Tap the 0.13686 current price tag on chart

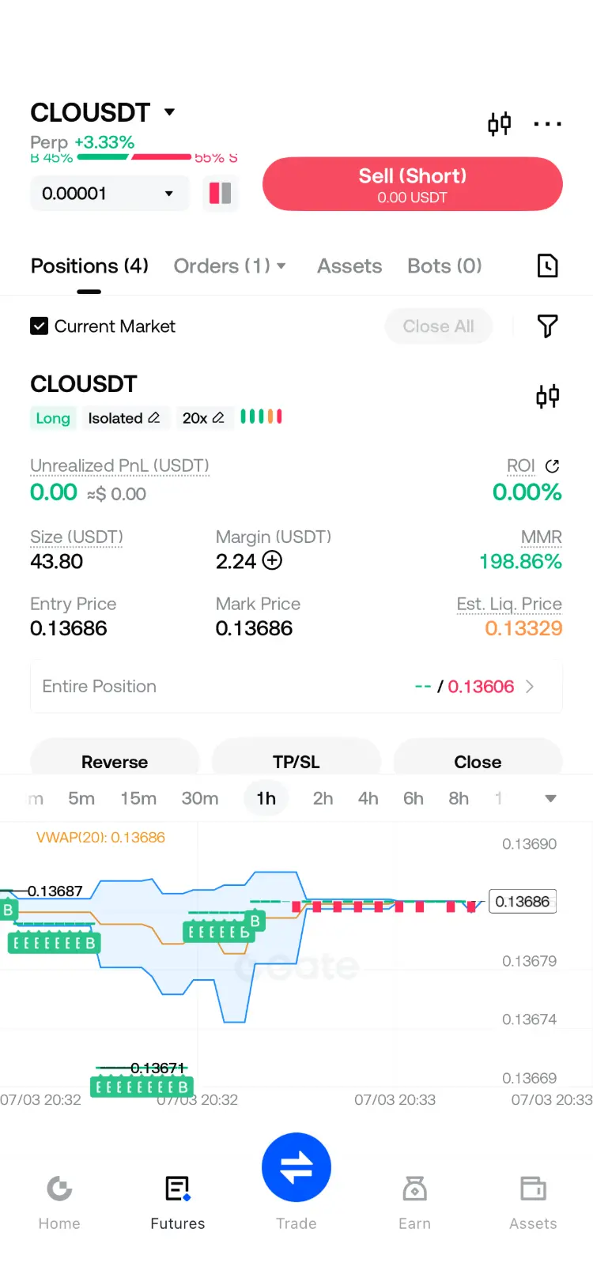click(523, 902)
